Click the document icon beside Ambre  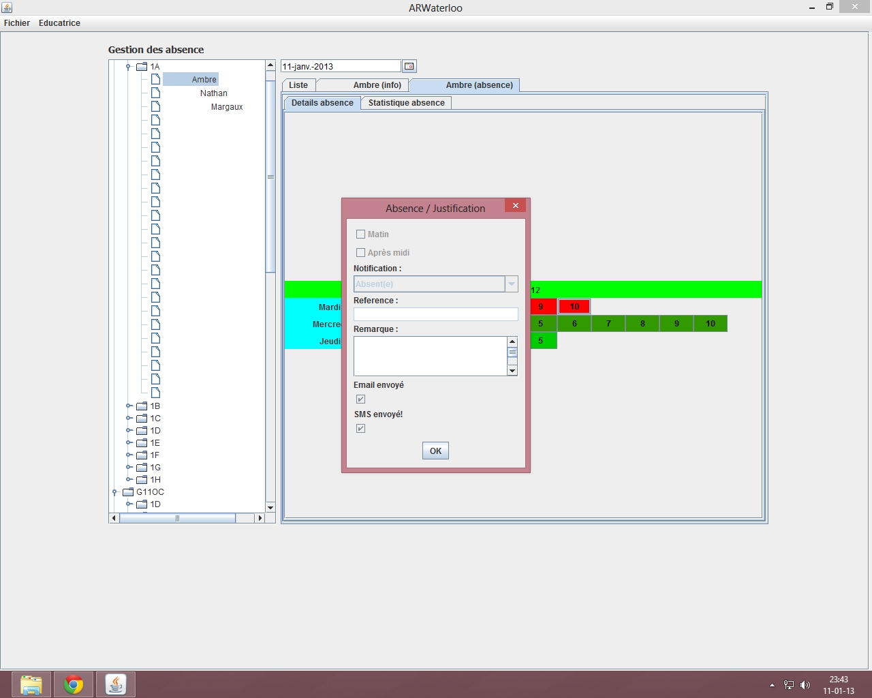click(x=155, y=79)
